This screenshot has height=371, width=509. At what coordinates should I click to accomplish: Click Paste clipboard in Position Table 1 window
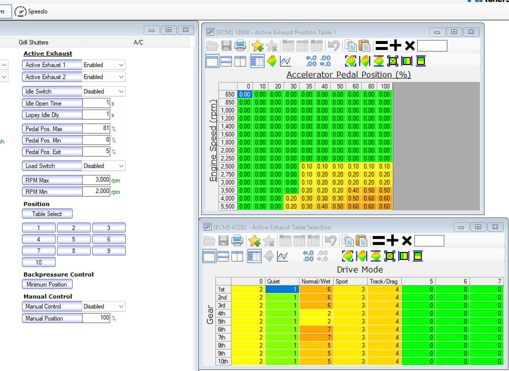pyautogui.click(x=364, y=46)
